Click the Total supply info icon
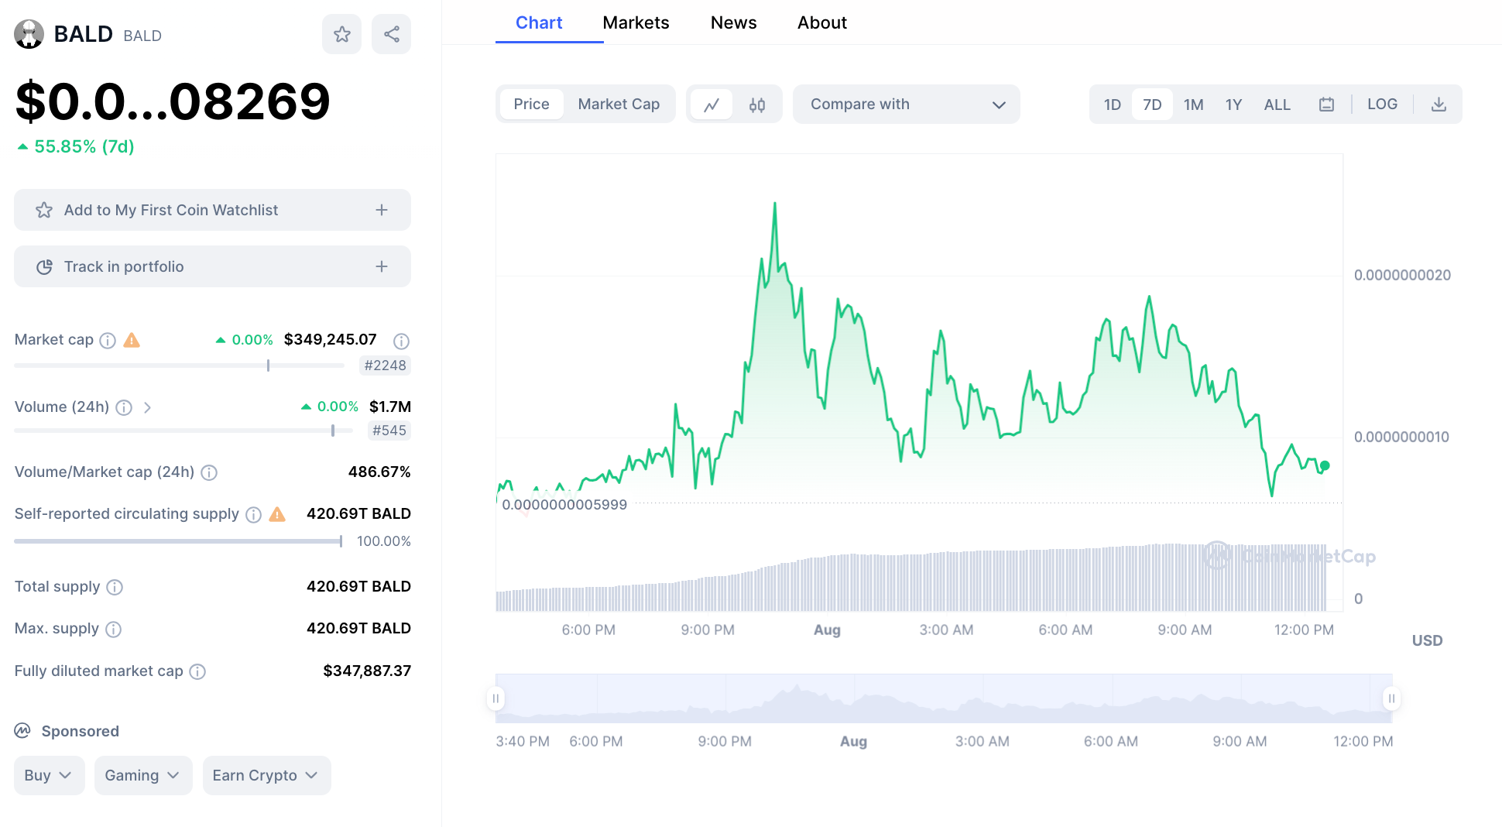The width and height of the screenshot is (1502, 827). 115,587
